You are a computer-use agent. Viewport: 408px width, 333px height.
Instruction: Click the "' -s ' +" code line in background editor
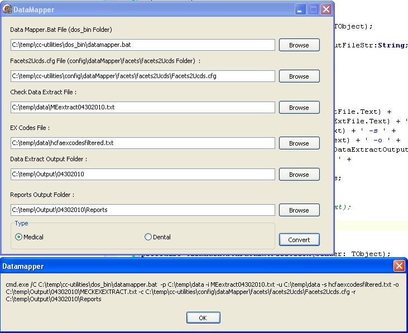tap(365, 131)
